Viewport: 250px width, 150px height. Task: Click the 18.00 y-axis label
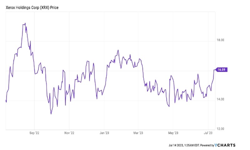coord(221,40)
